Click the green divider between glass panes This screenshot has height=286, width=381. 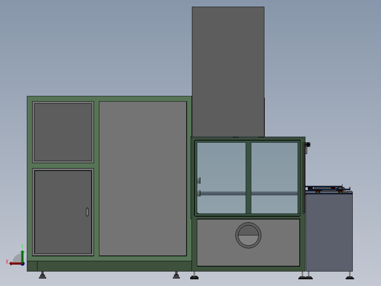[248, 178]
